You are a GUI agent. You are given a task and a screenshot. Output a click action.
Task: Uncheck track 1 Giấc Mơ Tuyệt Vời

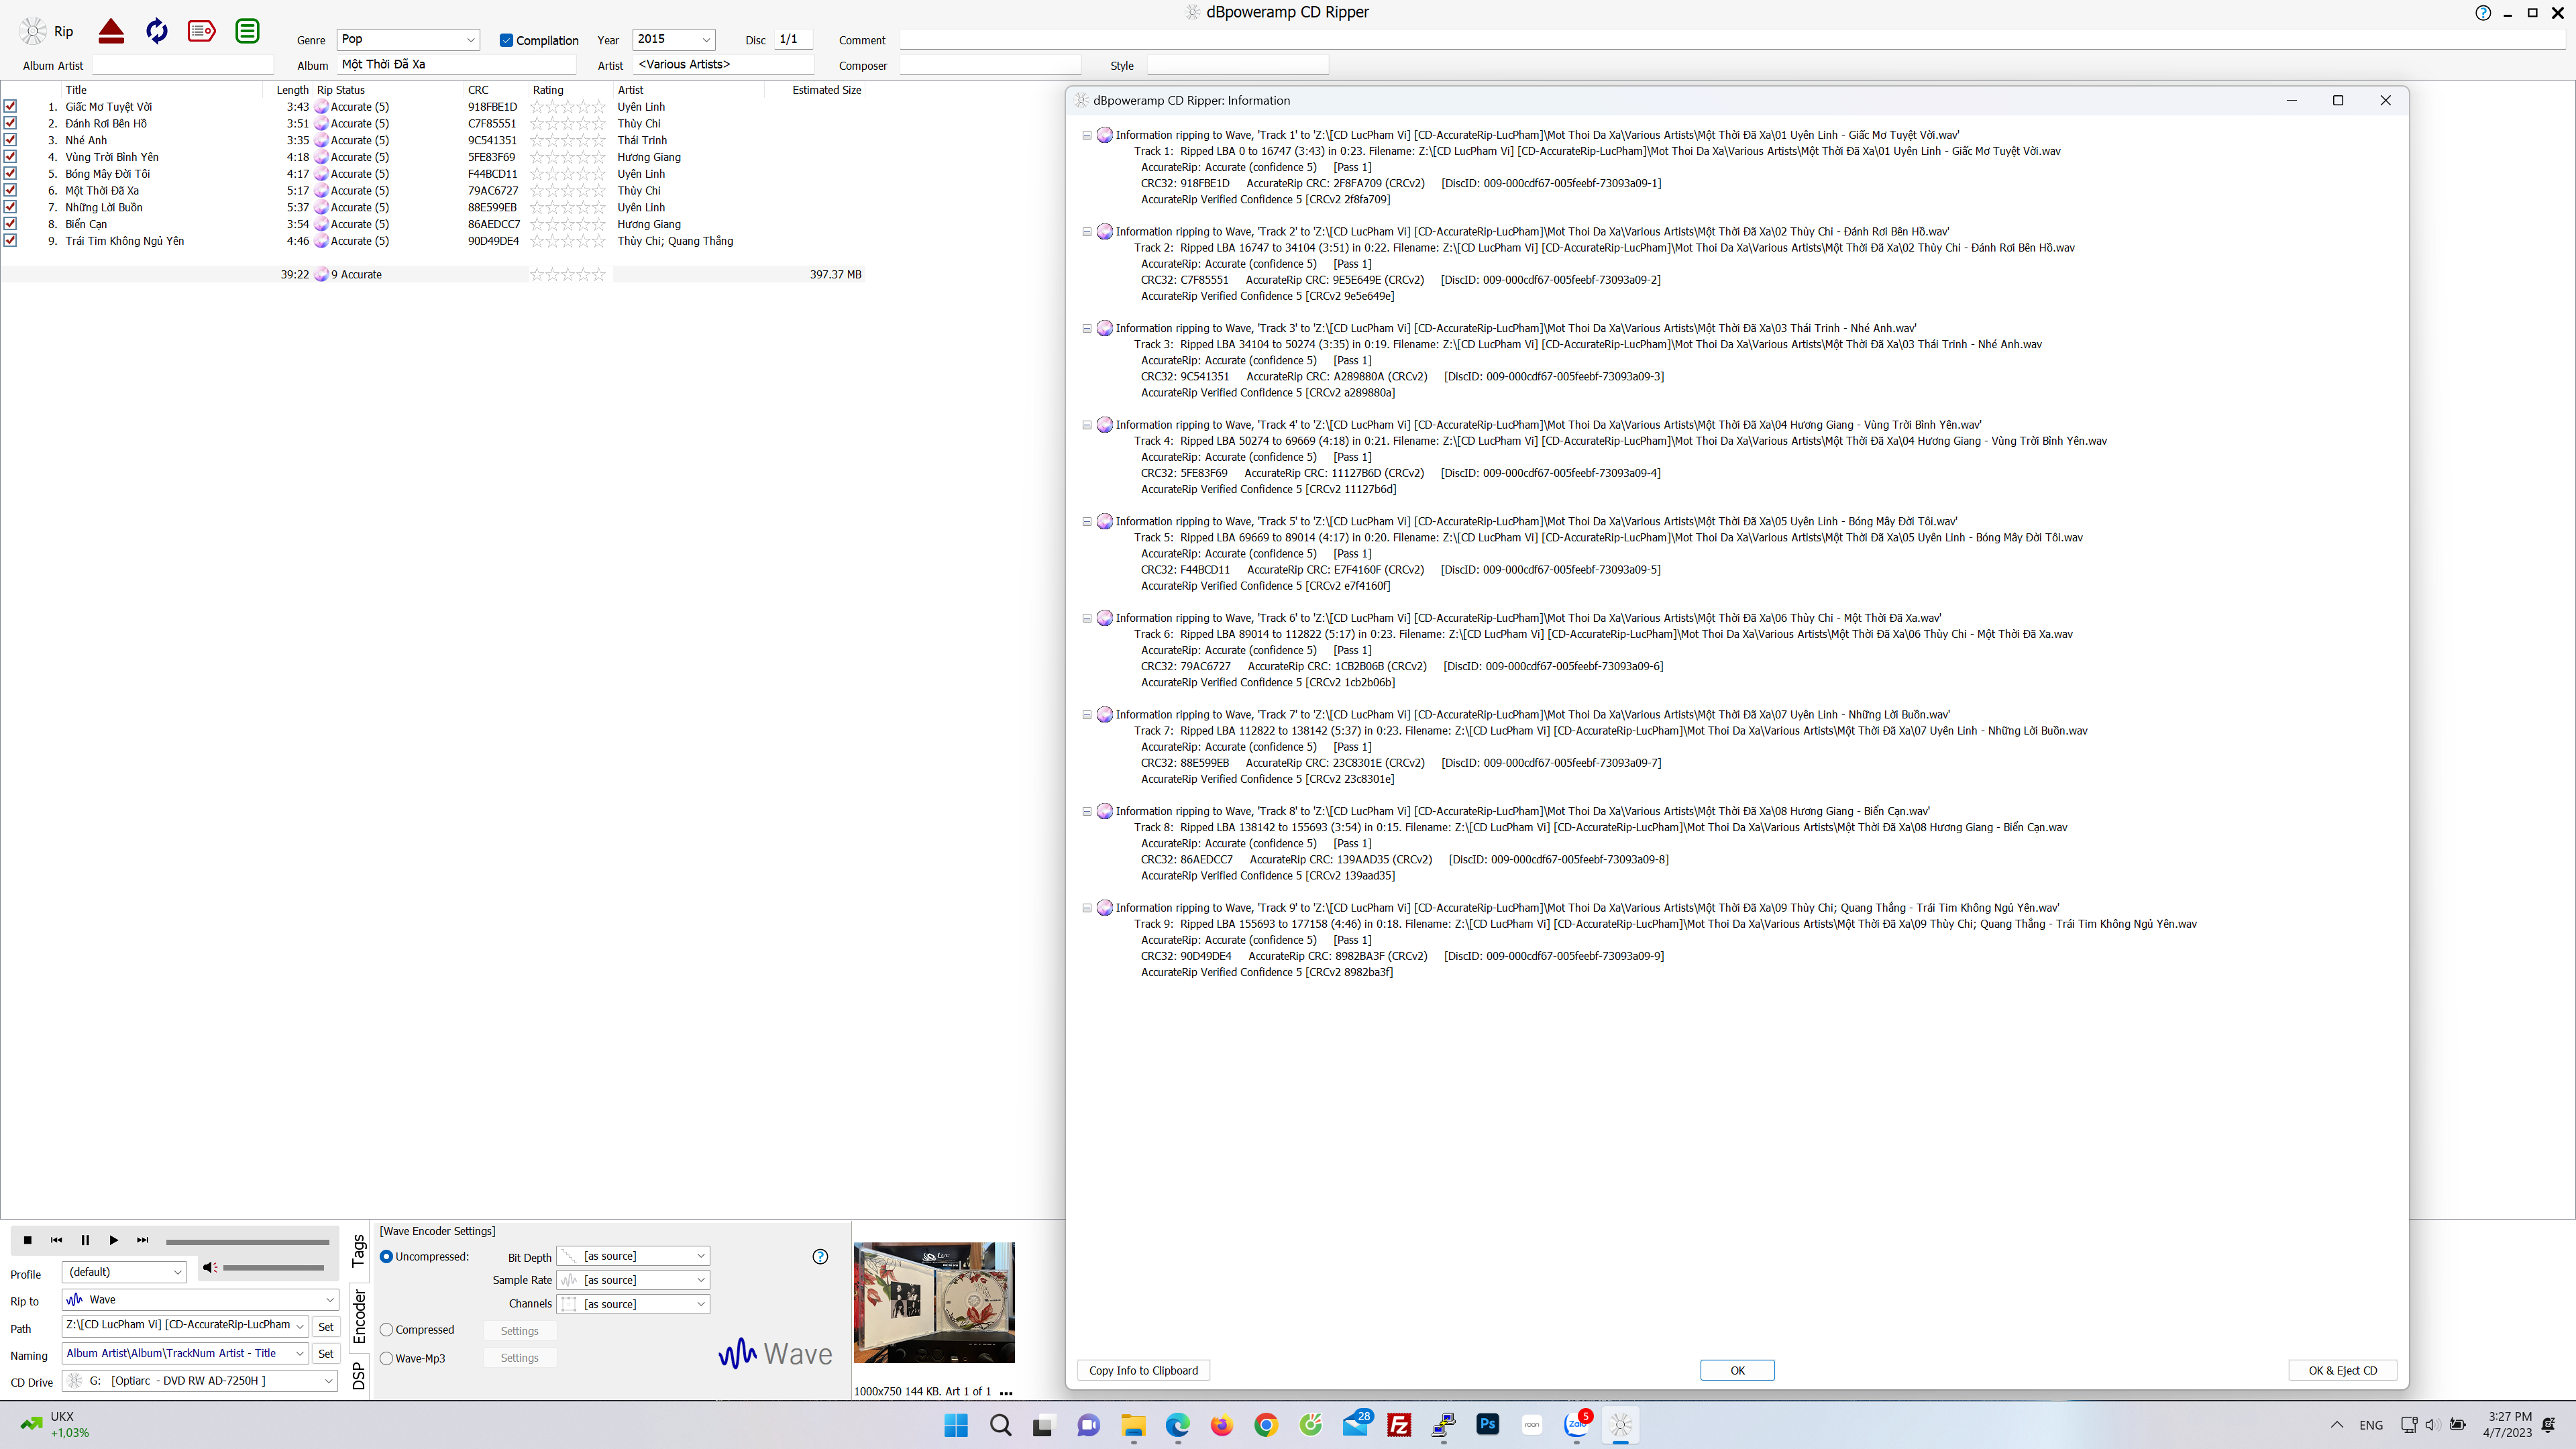tap(10, 106)
